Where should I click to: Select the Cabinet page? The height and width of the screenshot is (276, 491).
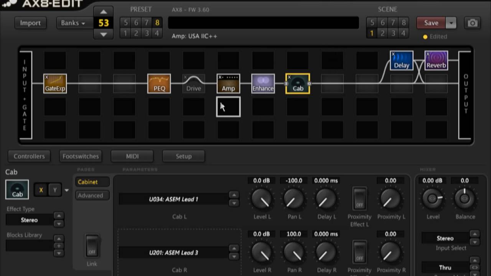[x=92, y=182]
